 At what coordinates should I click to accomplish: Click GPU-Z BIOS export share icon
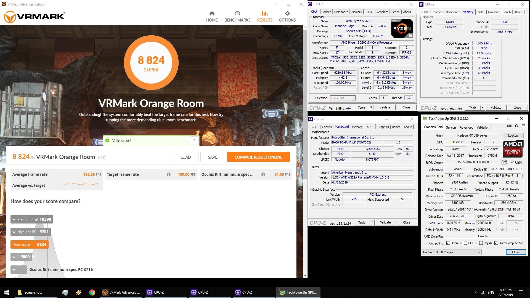pos(504,162)
